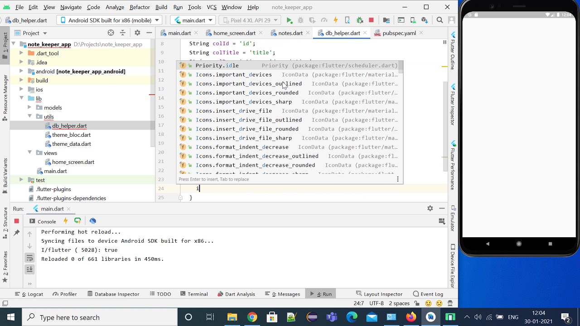
Task: Click the up arrow in Run console
Action: click(x=29, y=234)
